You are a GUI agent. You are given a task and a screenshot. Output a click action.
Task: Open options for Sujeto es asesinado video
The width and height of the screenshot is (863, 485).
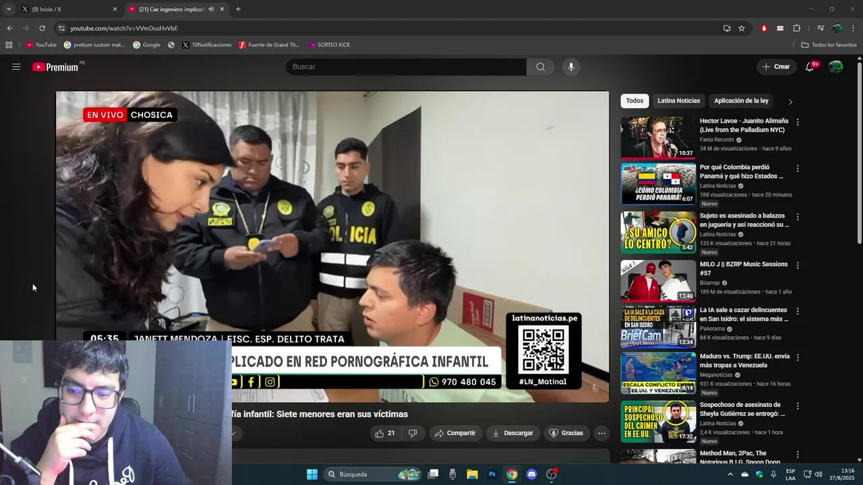tap(798, 217)
